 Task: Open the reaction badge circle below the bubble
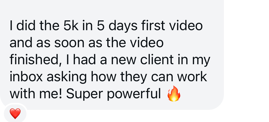(x=15, y=113)
